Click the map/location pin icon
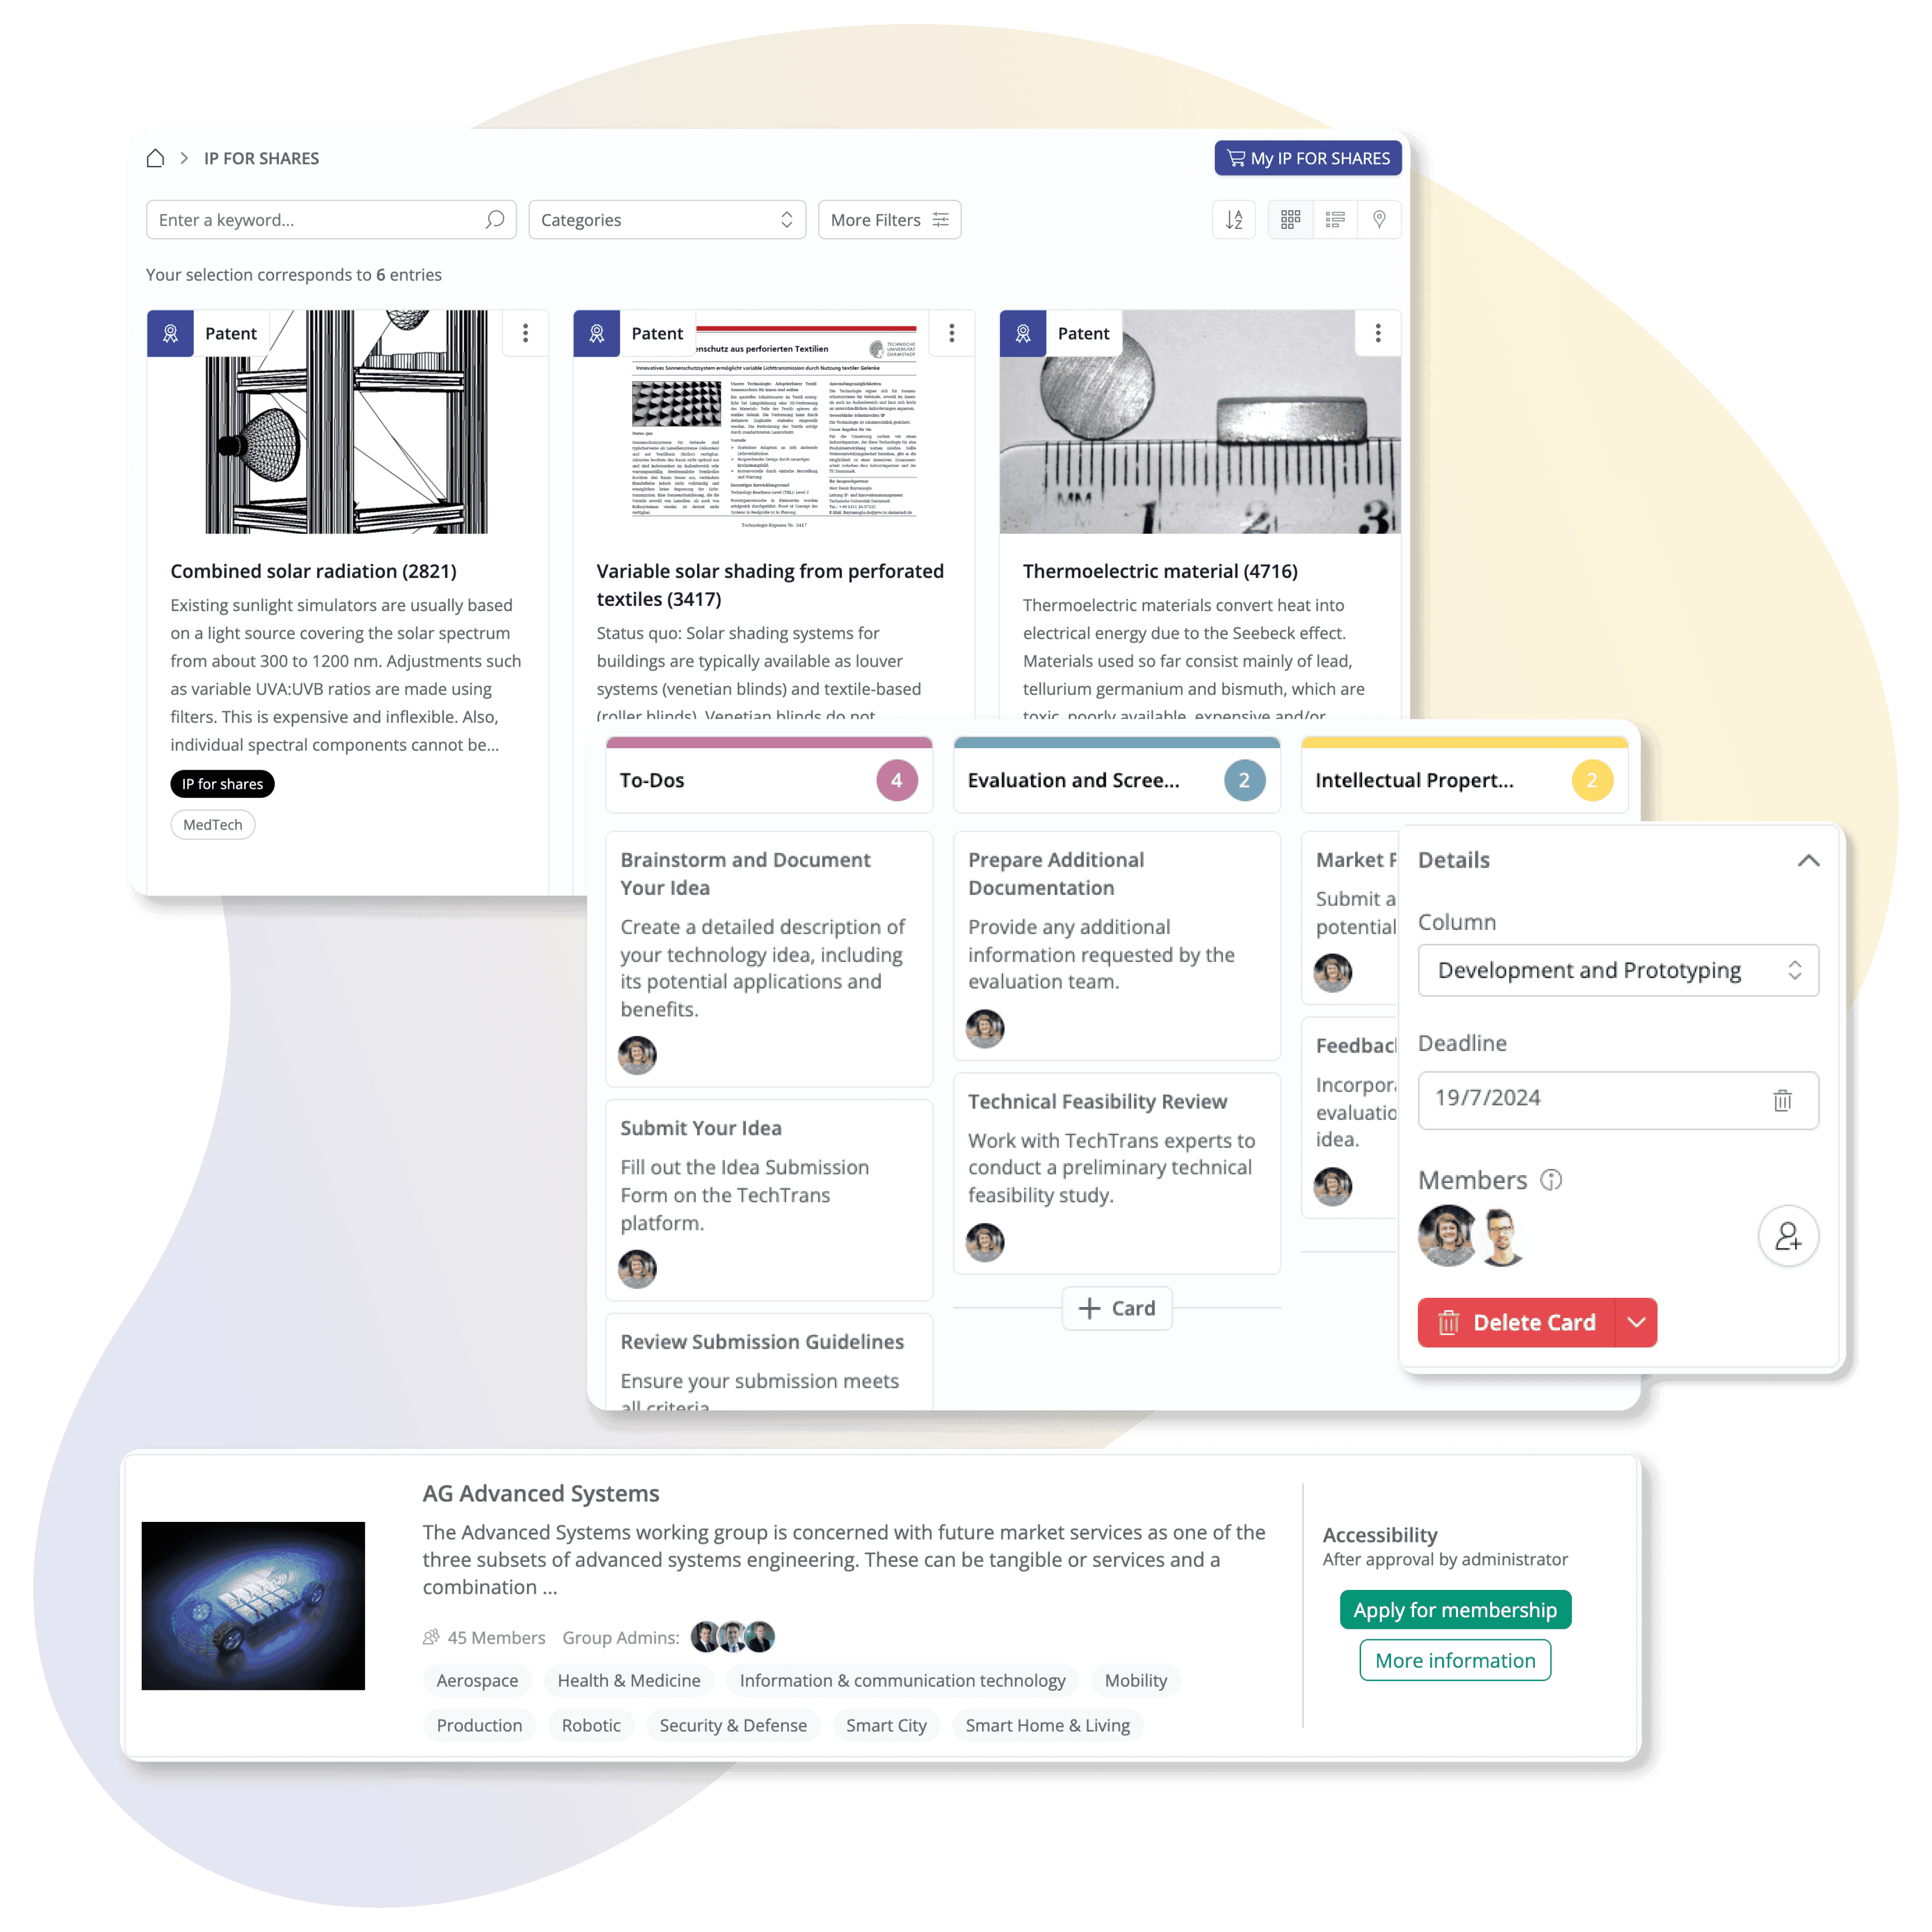Image resolution: width=1932 pixels, height=1932 pixels. click(1378, 219)
